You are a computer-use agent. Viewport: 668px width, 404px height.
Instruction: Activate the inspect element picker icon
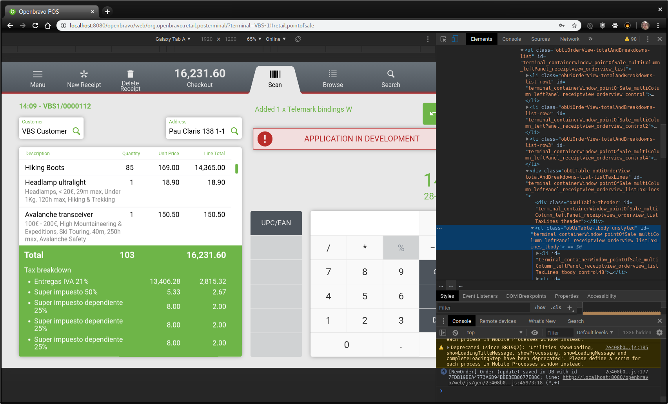coord(443,39)
